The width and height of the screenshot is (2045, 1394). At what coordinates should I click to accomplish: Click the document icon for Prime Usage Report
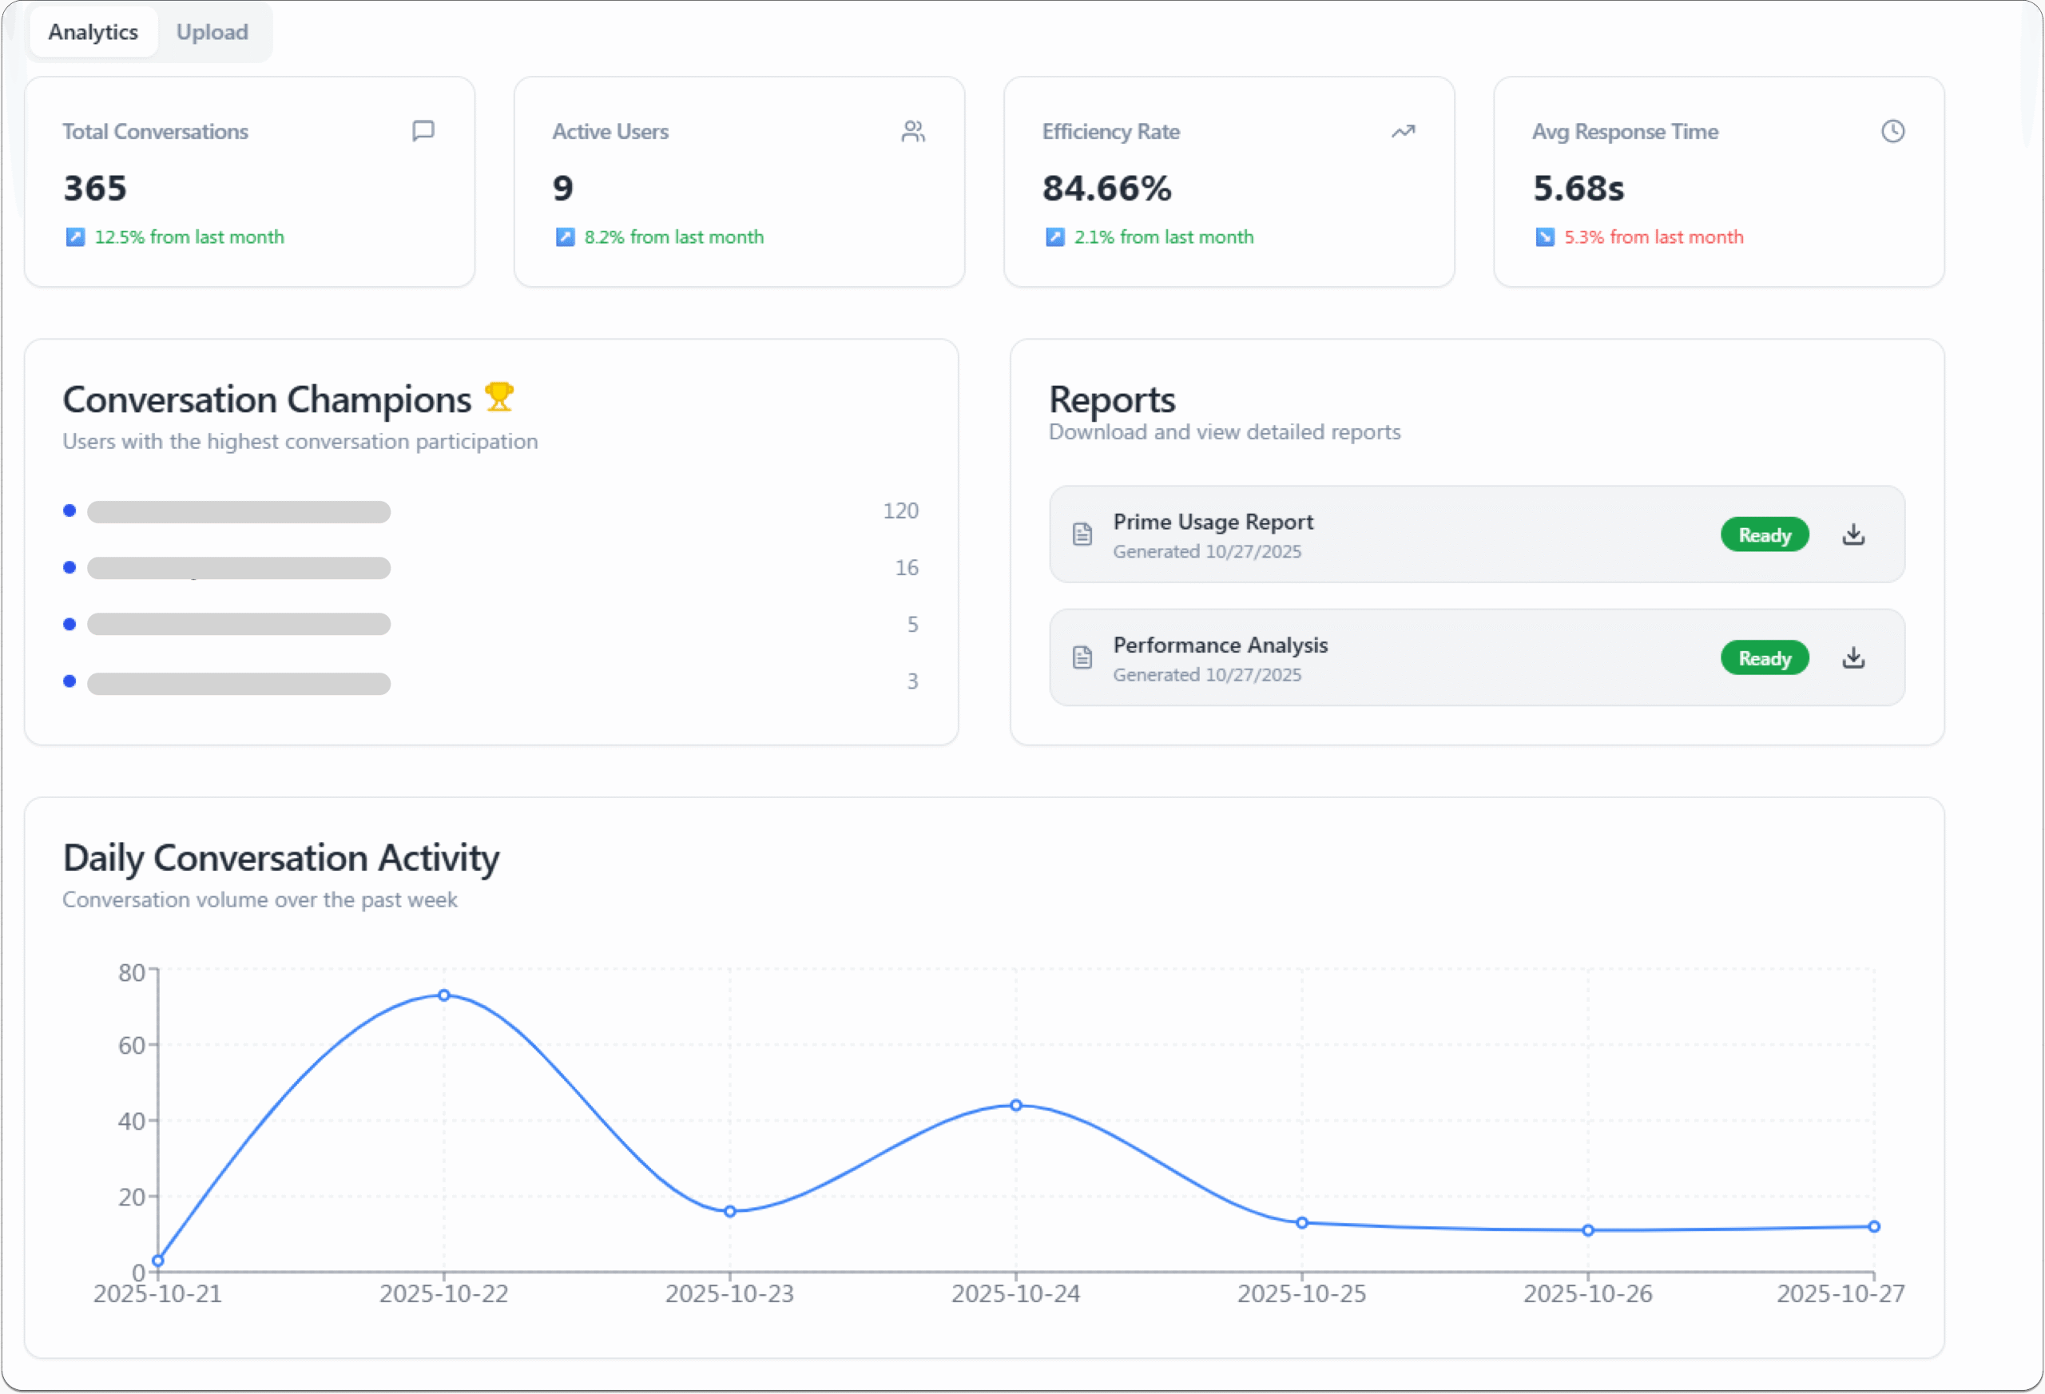[x=1082, y=534]
